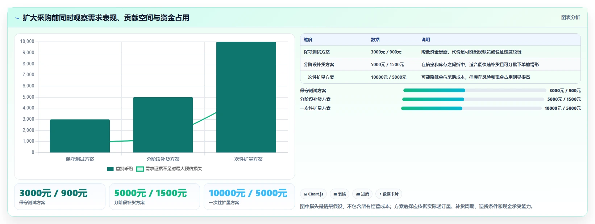
Task: Click the 一次性扩量方案 x-axis label
Action: tap(246, 159)
